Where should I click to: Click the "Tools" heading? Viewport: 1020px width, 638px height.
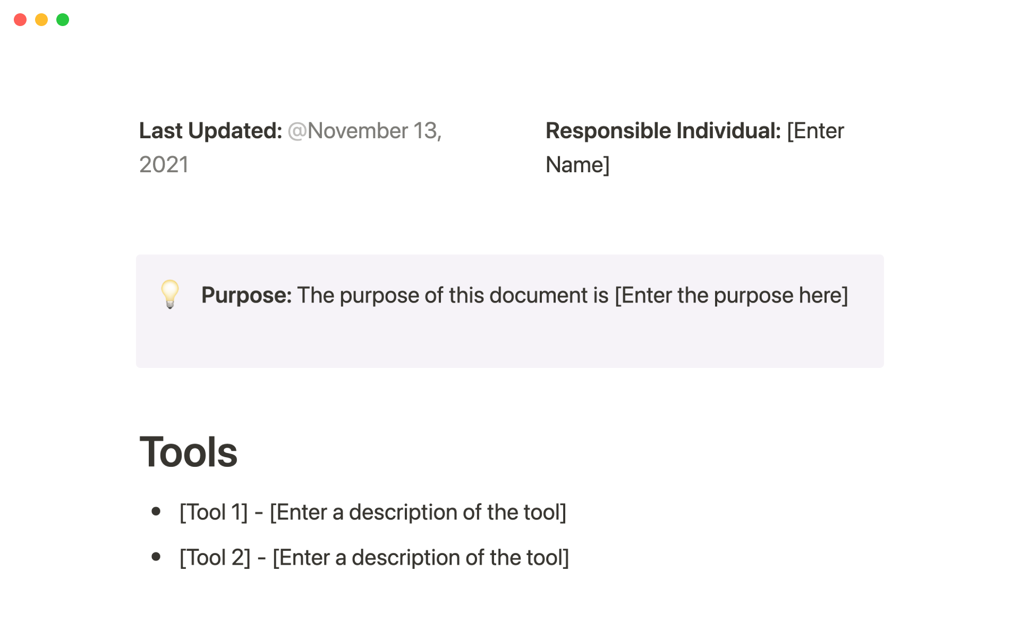(188, 452)
